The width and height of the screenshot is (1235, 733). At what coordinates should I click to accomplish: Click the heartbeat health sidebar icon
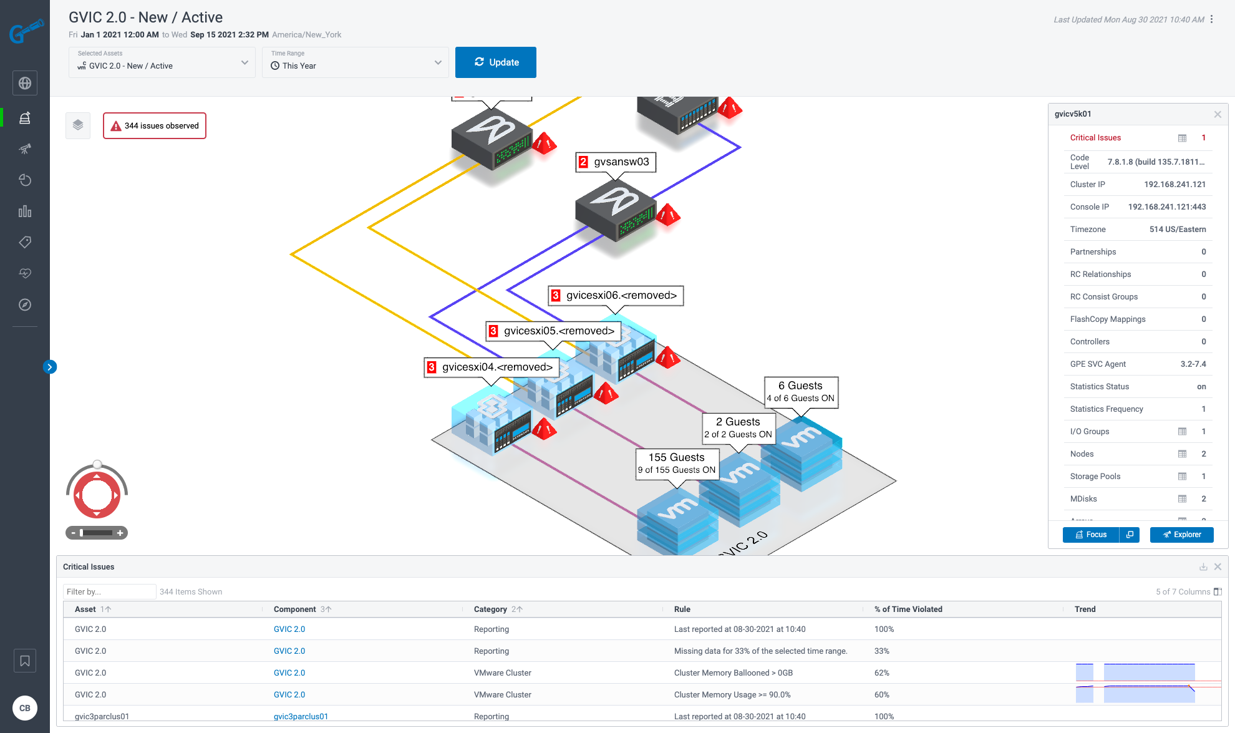(25, 273)
